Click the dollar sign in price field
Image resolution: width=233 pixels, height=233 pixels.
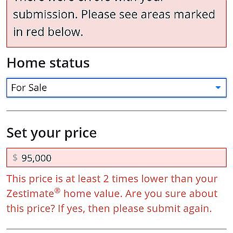(x=15, y=157)
